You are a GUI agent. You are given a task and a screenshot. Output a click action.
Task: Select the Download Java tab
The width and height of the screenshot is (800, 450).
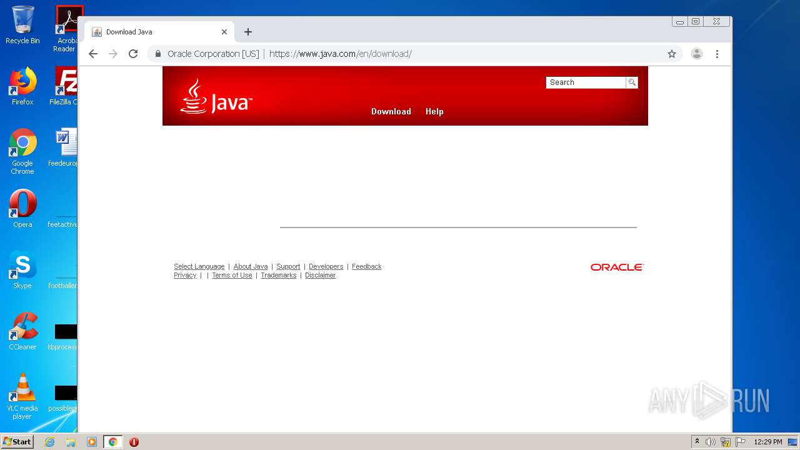[x=159, y=32]
